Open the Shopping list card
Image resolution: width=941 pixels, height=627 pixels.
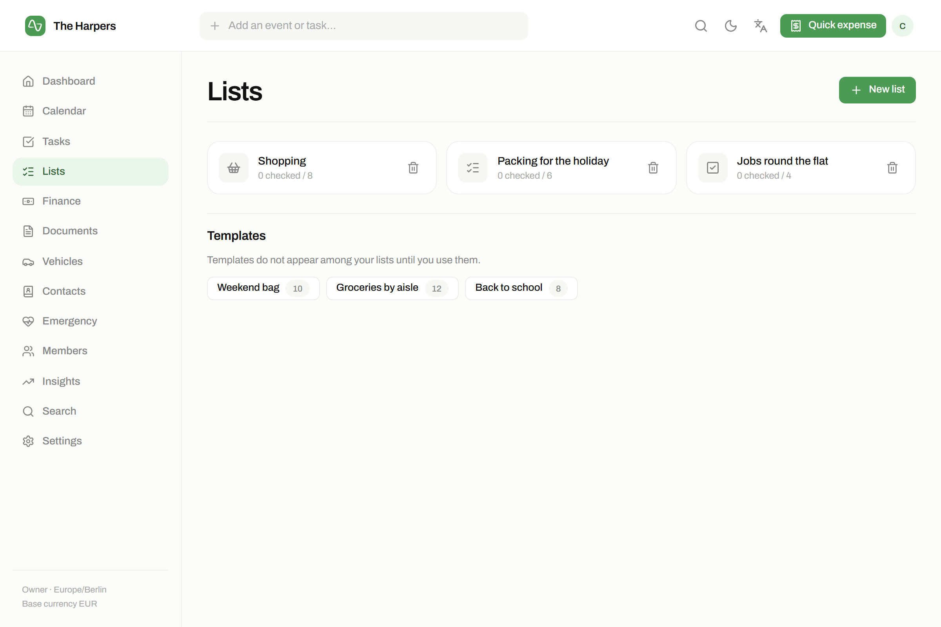(x=322, y=168)
